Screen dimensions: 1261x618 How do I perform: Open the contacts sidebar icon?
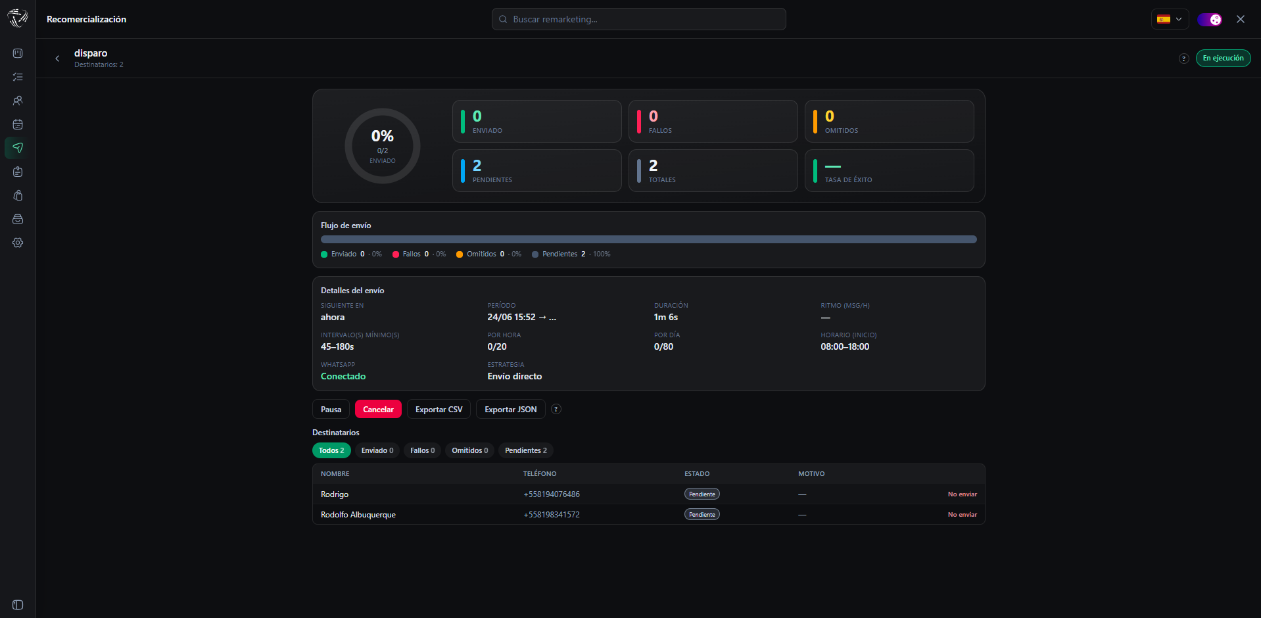click(x=18, y=101)
